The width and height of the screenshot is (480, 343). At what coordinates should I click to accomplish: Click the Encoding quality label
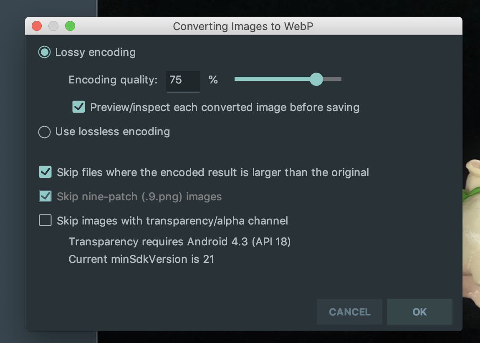tap(113, 80)
